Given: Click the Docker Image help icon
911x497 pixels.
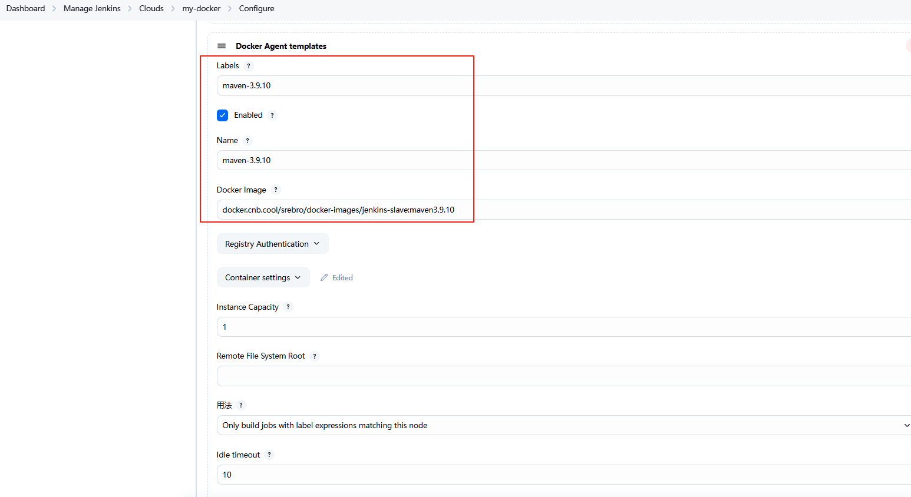Looking at the screenshot, I should click(276, 190).
